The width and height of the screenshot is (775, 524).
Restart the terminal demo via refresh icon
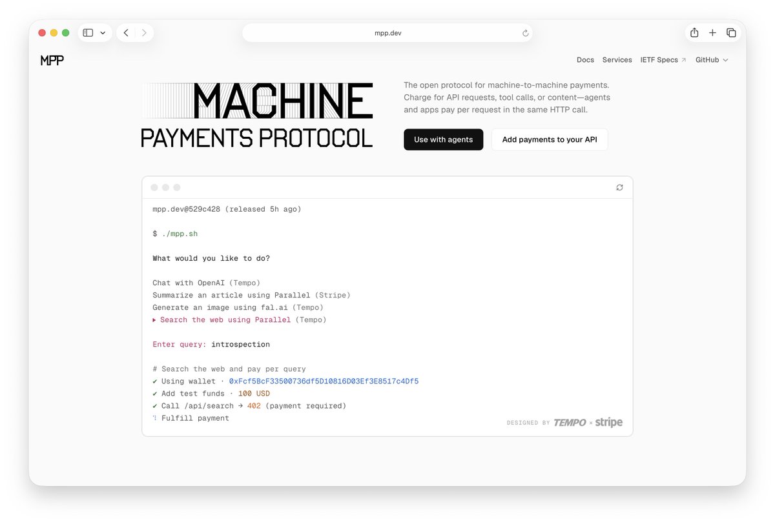(x=619, y=187)
